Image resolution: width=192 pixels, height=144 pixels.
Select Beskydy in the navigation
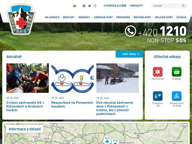tap(69, 17)
